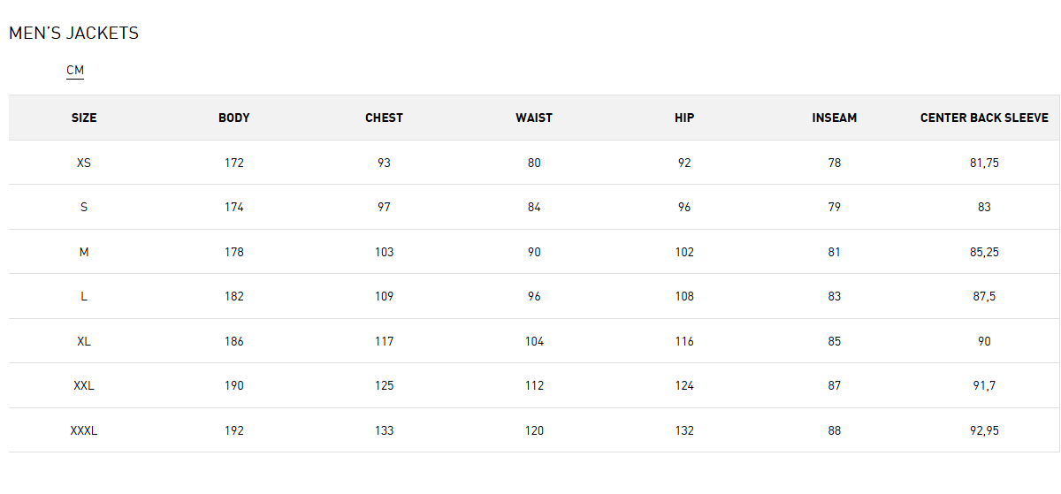Click the CHEST column header

[x=384, y=118]
